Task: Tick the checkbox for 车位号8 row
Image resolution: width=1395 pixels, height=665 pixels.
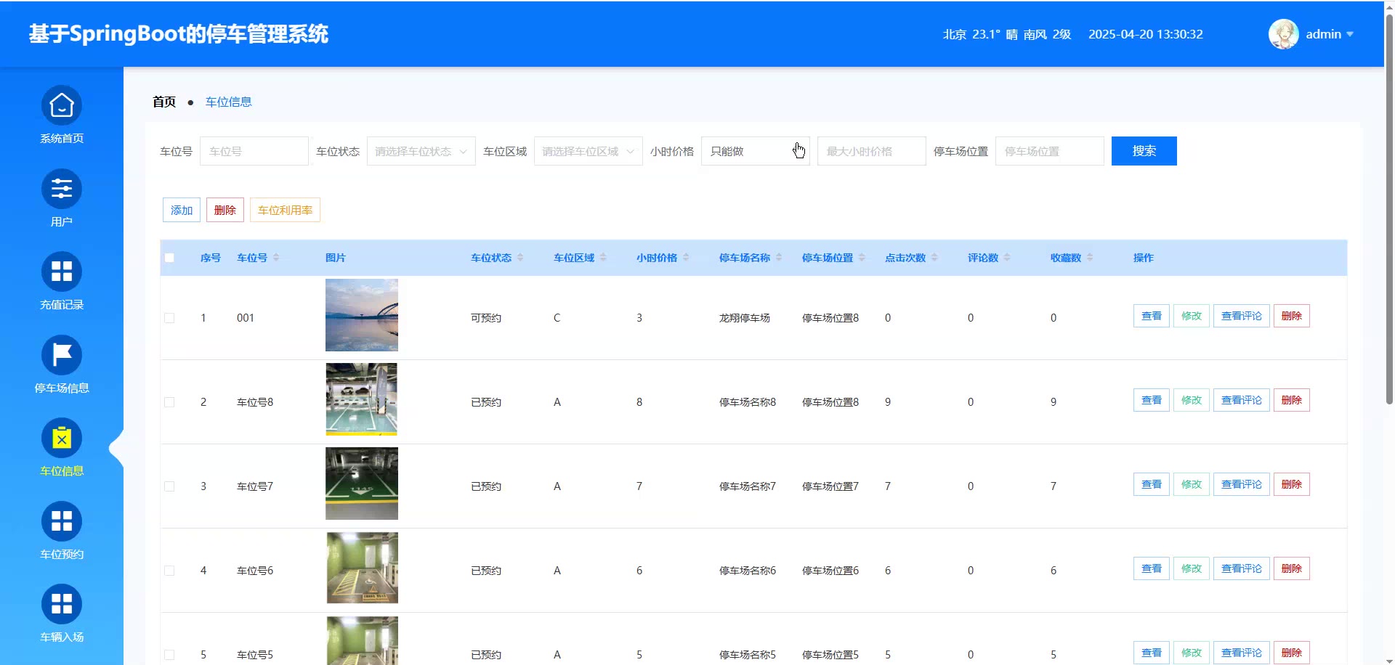Action: [169, 402]
